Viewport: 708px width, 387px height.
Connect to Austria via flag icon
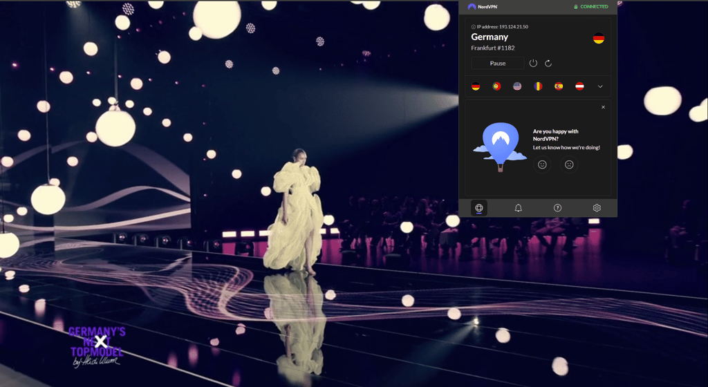point(580,86)
